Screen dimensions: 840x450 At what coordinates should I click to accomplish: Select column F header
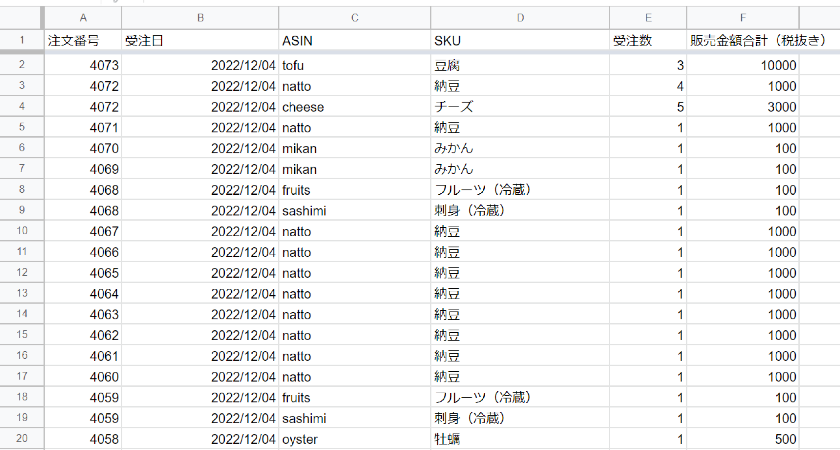[743, 18]
